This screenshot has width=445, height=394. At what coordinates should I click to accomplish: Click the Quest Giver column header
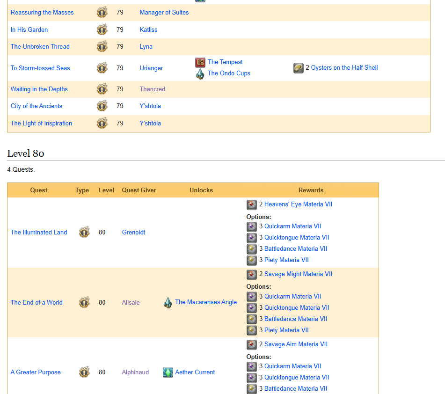coord(139,190)
